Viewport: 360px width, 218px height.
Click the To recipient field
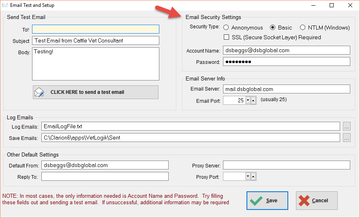coord(96,29)
